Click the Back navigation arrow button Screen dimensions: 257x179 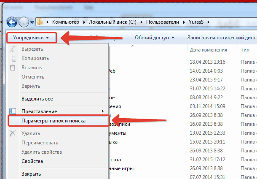coord(12,22)
